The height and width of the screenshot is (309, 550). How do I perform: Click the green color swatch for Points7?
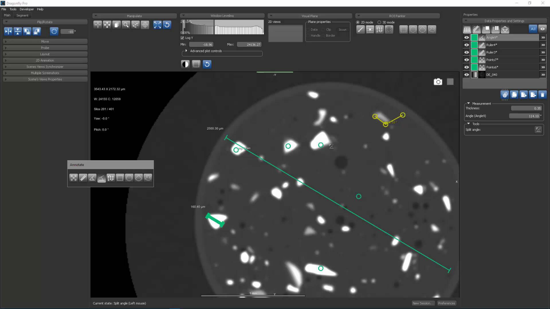click(x=474, y=60)
